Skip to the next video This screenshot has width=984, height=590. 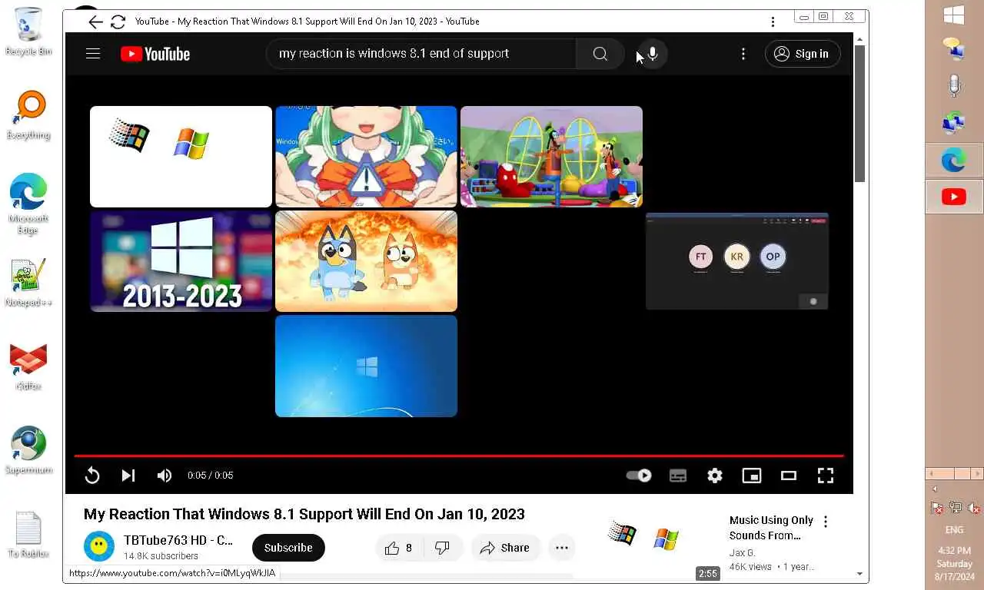pos(128,476)
